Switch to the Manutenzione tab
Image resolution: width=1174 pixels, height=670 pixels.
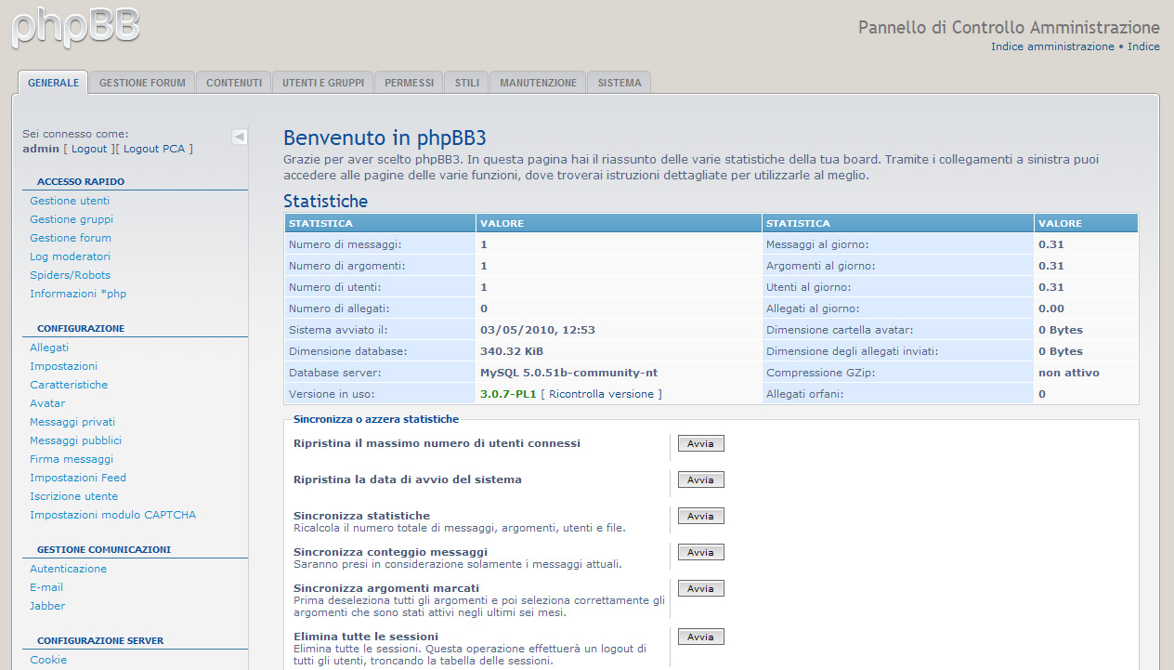tap(538, 83)
